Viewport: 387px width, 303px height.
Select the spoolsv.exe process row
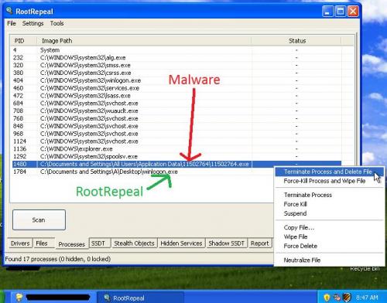tap(177, 156)
